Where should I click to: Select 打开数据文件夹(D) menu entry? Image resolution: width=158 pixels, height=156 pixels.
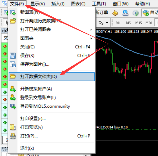click(52, 77)
